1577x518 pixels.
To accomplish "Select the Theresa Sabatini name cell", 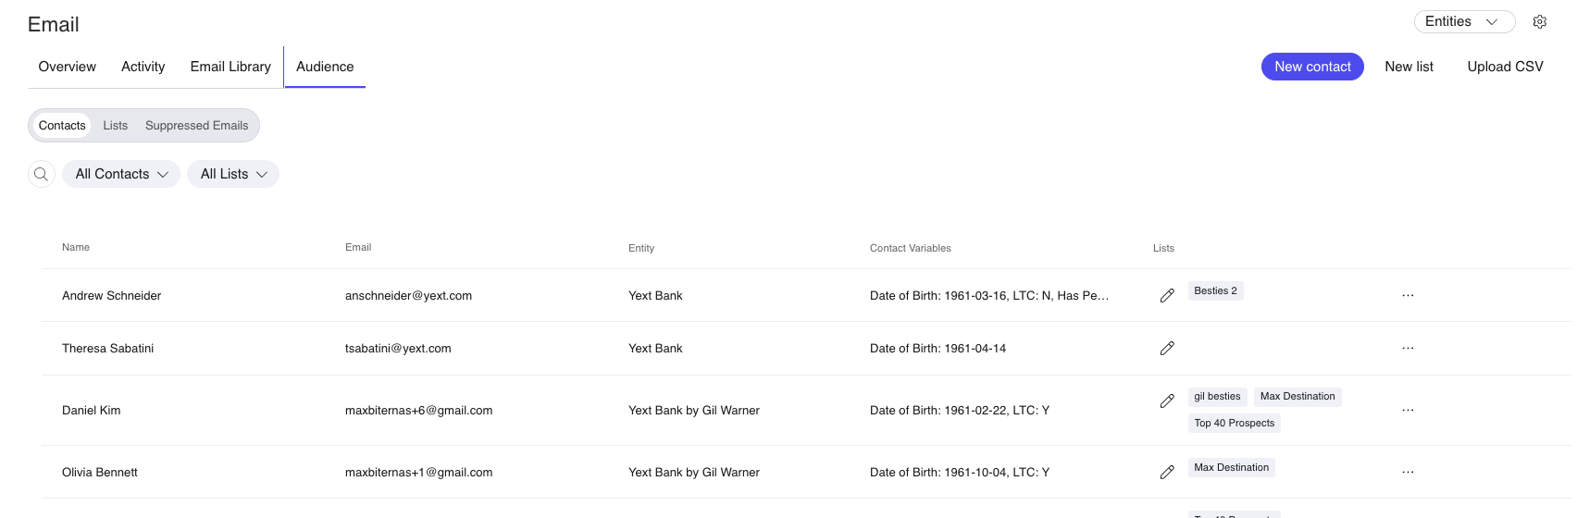I will tap(108, 349).
